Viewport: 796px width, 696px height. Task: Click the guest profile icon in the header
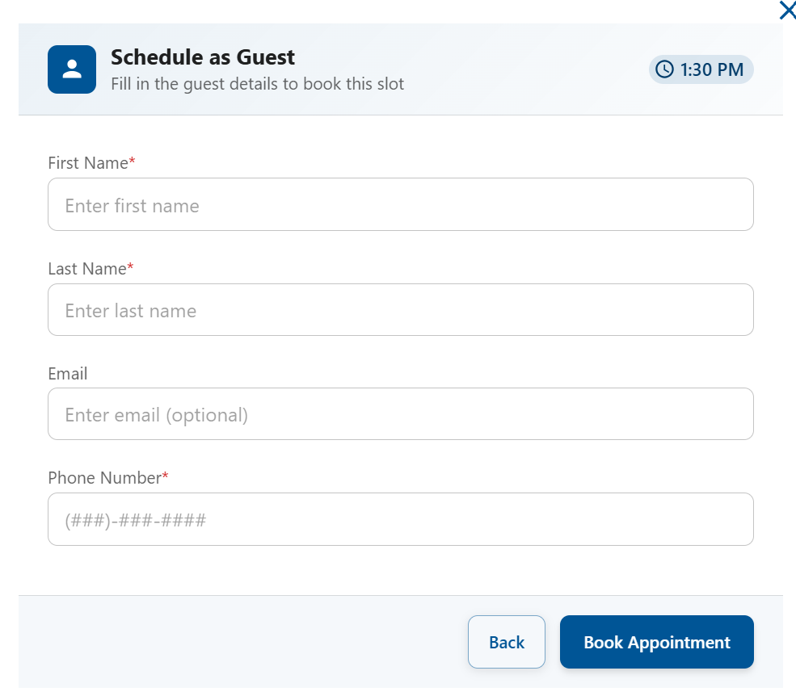click(71, 69)
